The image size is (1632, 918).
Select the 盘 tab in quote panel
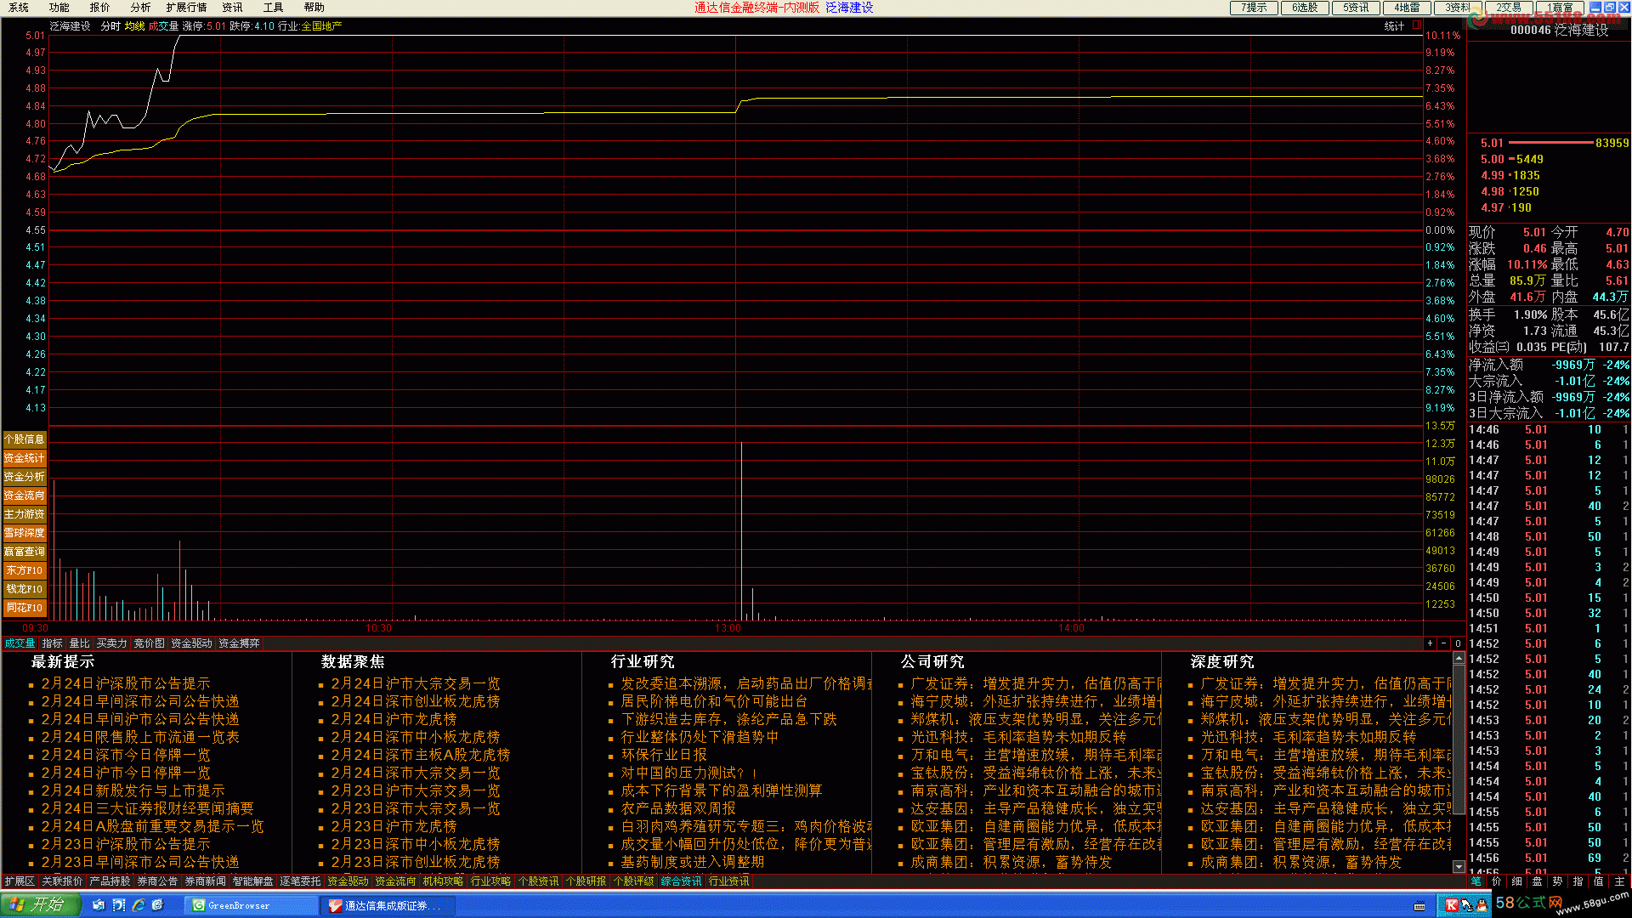(1538, 881)
